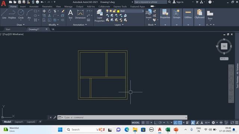Click the Undo arrow
Screen dimensions: 239x134
(42, 2)
